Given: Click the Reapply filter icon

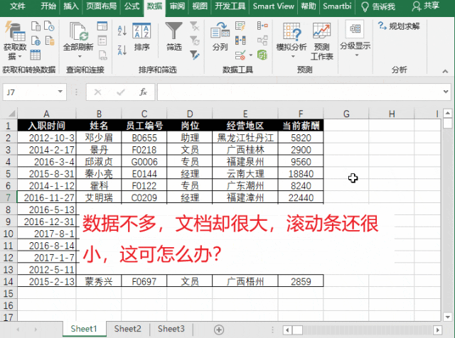Looking at the screenshot, I should (194, 40).
